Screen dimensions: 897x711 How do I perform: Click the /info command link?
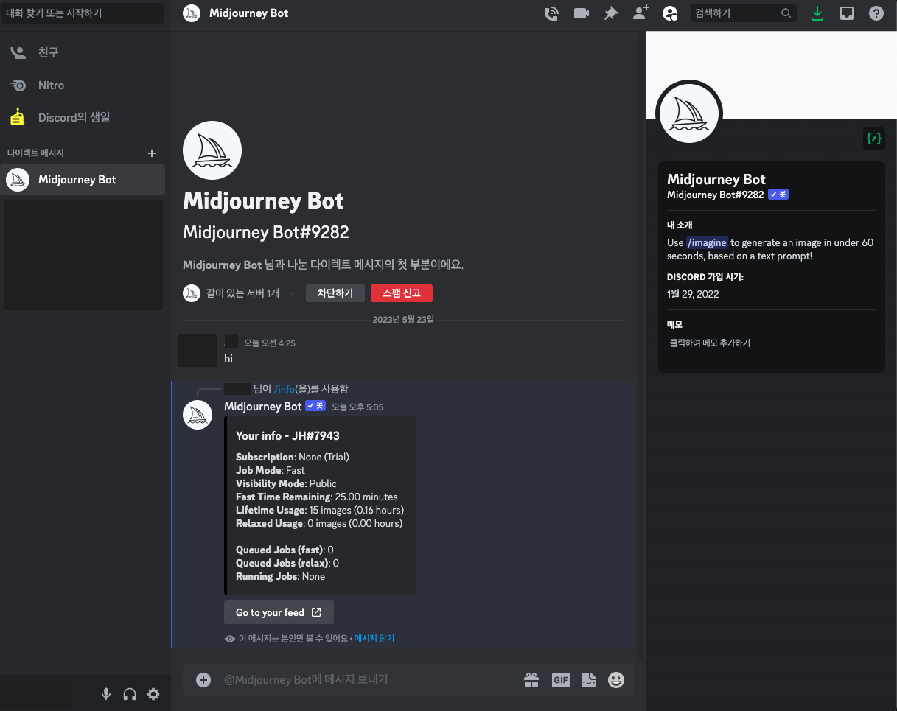click(x=285, y=388)
